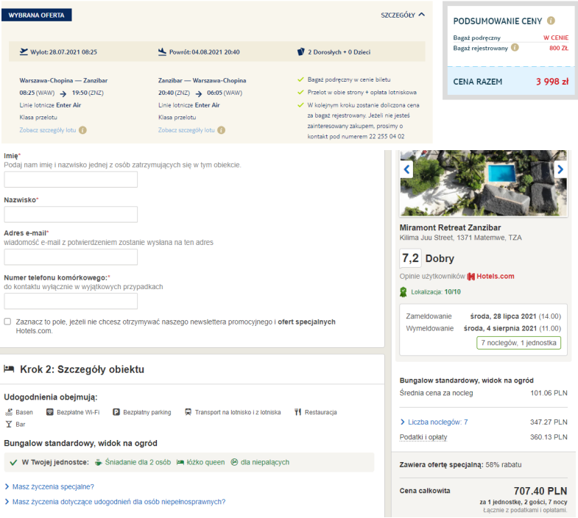Click the Basen pool icon
Screen dimensions: 578x518
tap(9, 412)
